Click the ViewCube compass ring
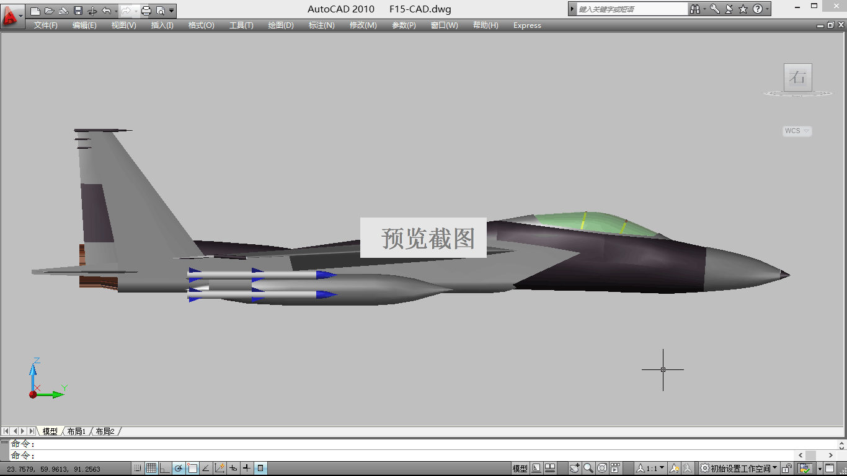The image size is (847, 476). 797,94
